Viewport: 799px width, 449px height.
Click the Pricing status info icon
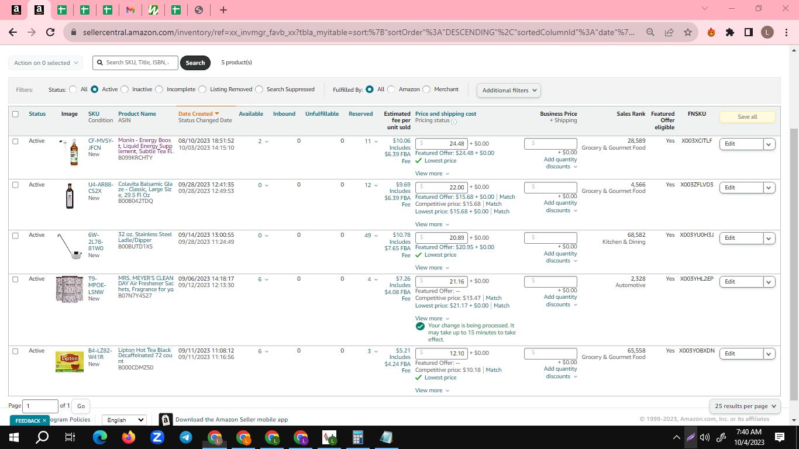point(454,121)
